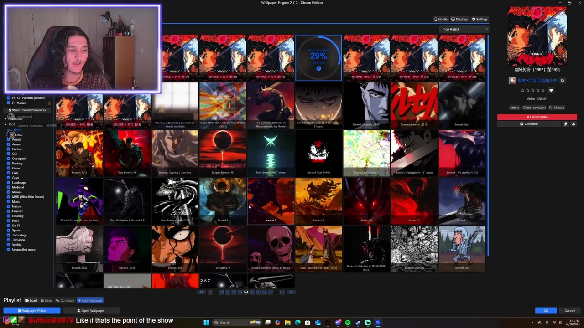Click the wallpaper grid vertical scrollbar
The width and height of the screenshot is (584, 328).
(488, 146)
